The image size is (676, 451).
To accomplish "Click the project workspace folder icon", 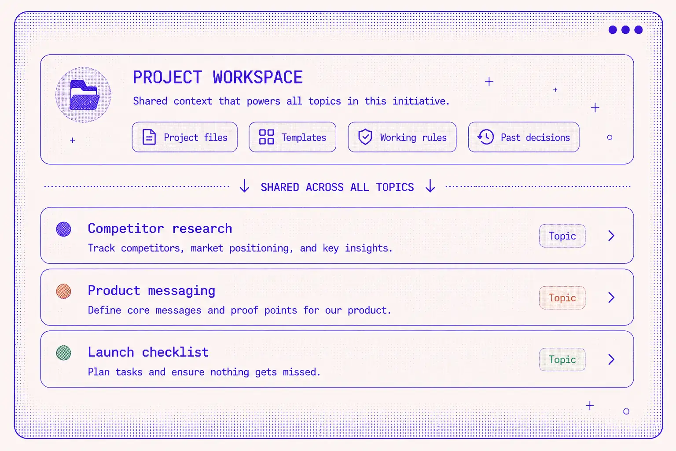I will point(84,95).
